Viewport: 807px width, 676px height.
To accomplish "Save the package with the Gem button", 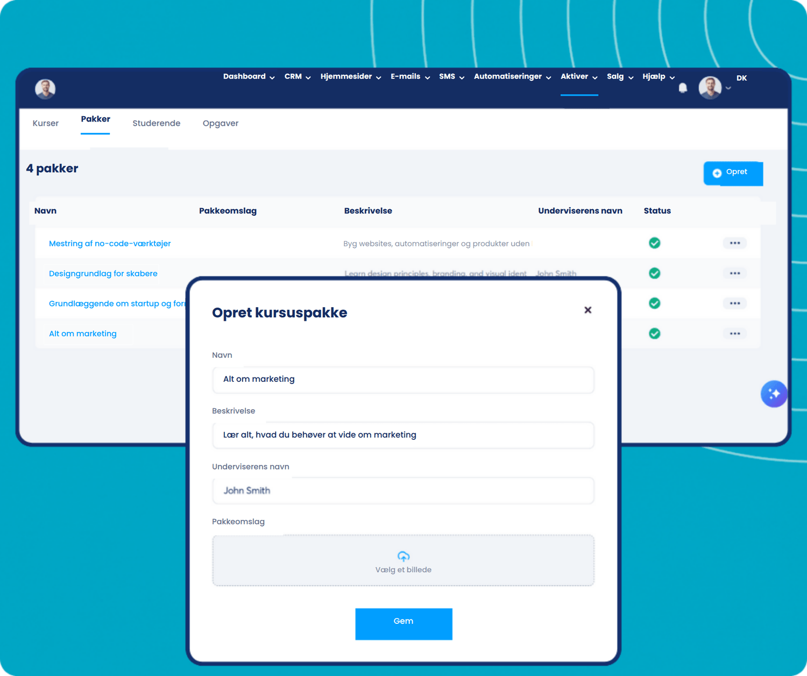I will click(403, 624).
